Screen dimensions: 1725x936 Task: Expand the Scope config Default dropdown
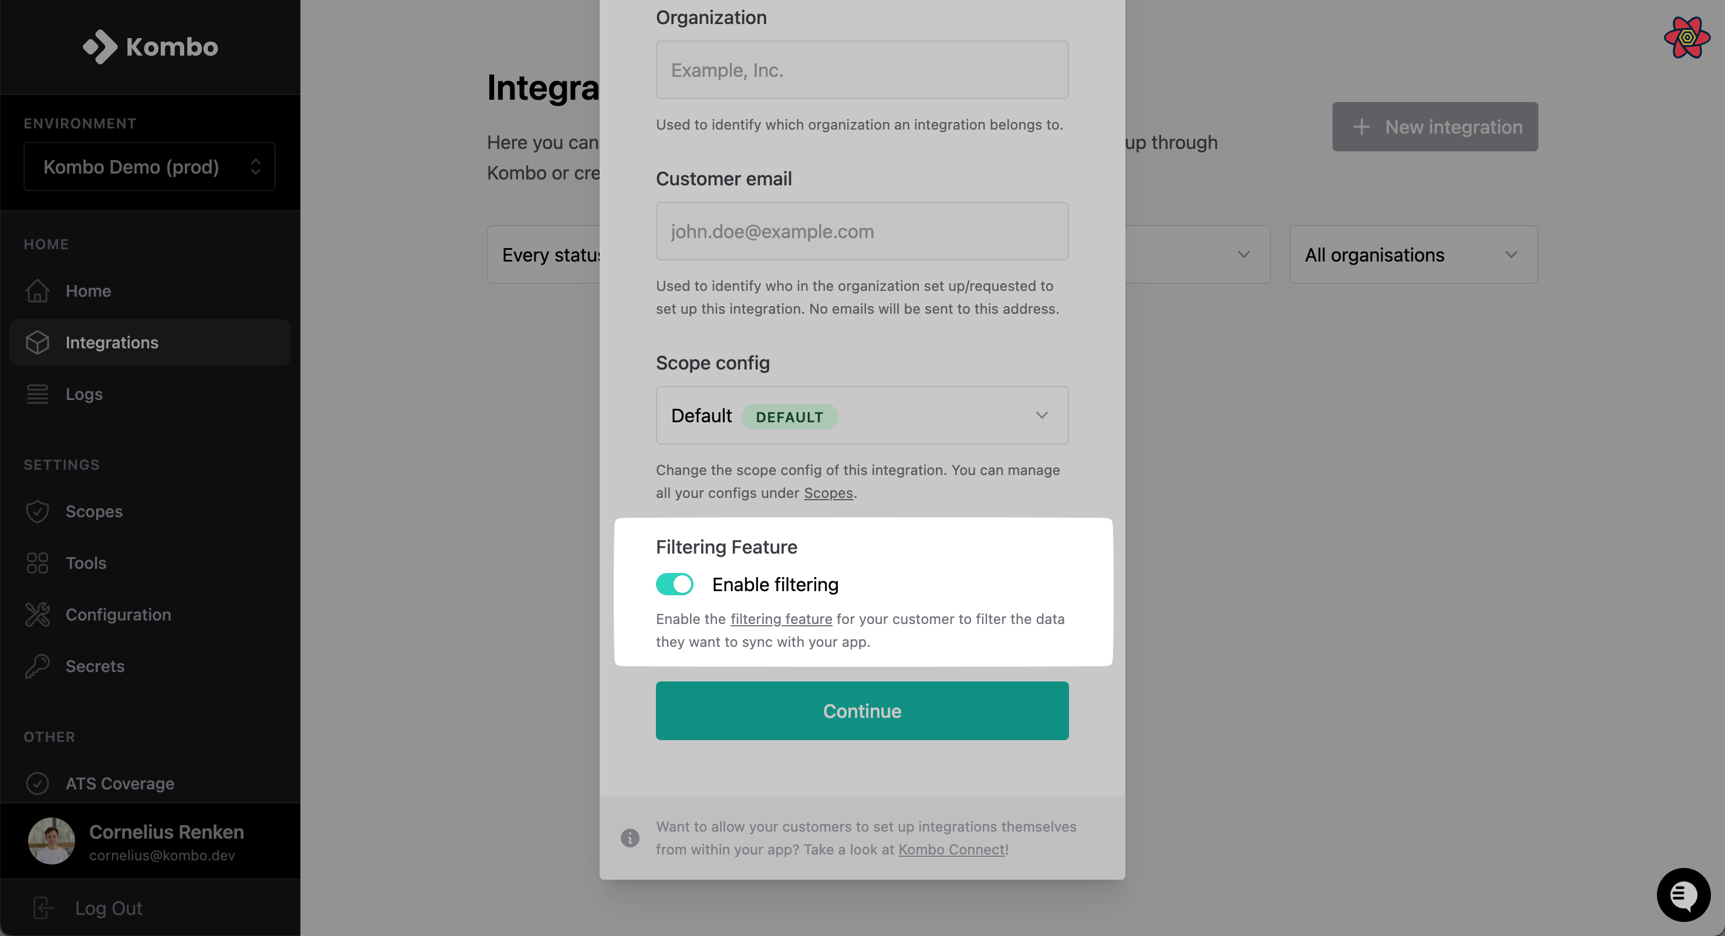[x=862, y=415]
